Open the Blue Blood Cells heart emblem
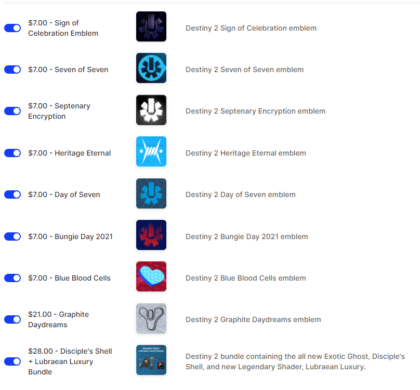 tap(151, 276)
